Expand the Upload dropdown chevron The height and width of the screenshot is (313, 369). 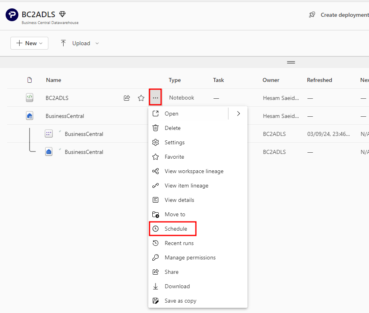pos(97,43)
